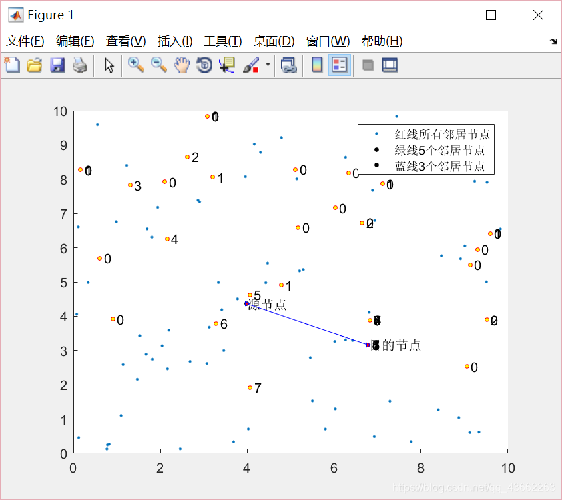Insert a Colorbar via toolbar icon

(x=317, y=65)
